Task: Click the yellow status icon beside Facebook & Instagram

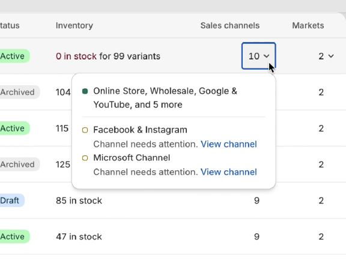Action: [x=85, y=130]
